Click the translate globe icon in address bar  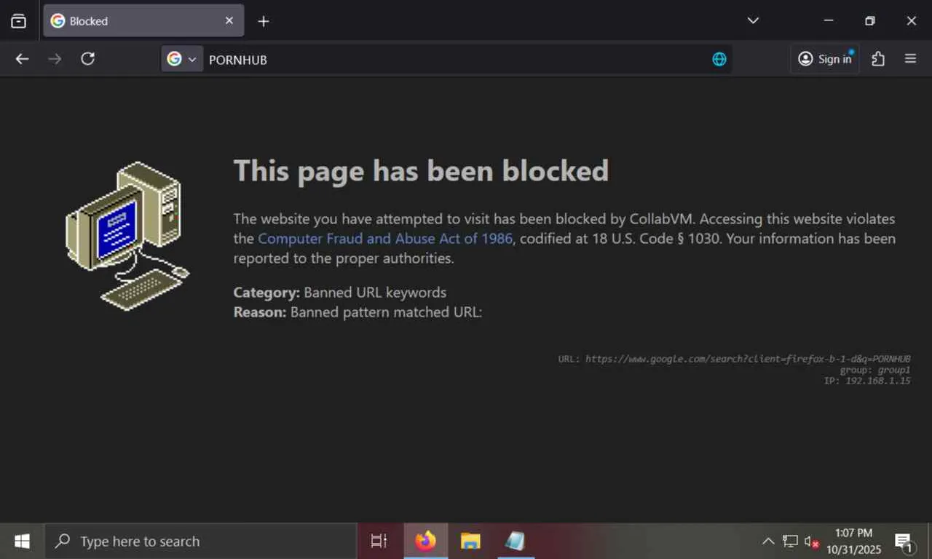coord(719,60)
